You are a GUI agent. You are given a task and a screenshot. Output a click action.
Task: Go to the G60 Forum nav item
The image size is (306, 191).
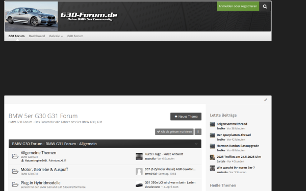(75, 36)
